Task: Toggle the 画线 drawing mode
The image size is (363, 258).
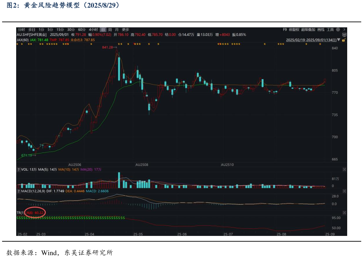Action: coord(321,30)
